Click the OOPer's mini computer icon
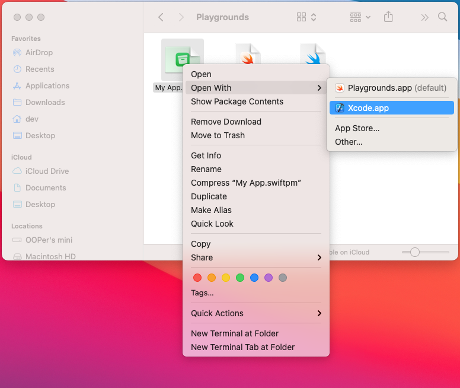 coord(17,240)
